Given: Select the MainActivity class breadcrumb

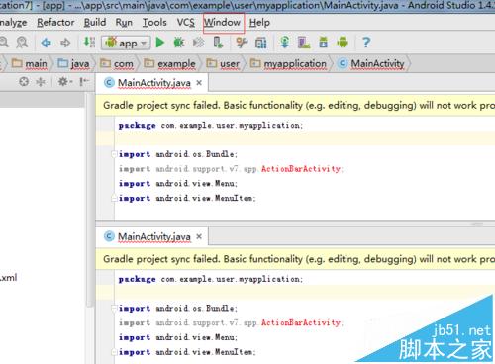Looking at the screenshot, I should click(371, 63).
